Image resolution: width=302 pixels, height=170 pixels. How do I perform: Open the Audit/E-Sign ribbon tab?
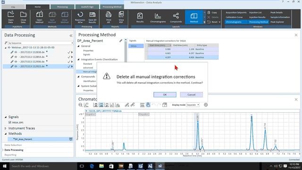(x=87, y=7)
